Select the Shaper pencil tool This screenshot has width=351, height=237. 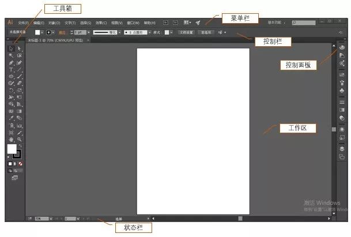pyautogui.click(x=11, y=84)
